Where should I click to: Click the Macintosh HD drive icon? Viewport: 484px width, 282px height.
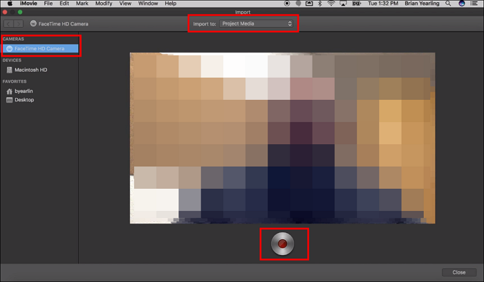(x=9, y=70)
